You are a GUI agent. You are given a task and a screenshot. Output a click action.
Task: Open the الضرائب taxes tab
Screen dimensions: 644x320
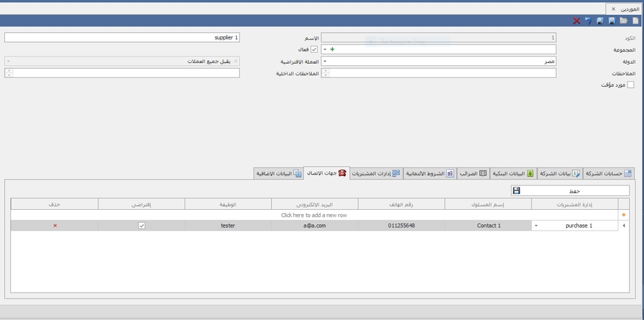[473, 173]
